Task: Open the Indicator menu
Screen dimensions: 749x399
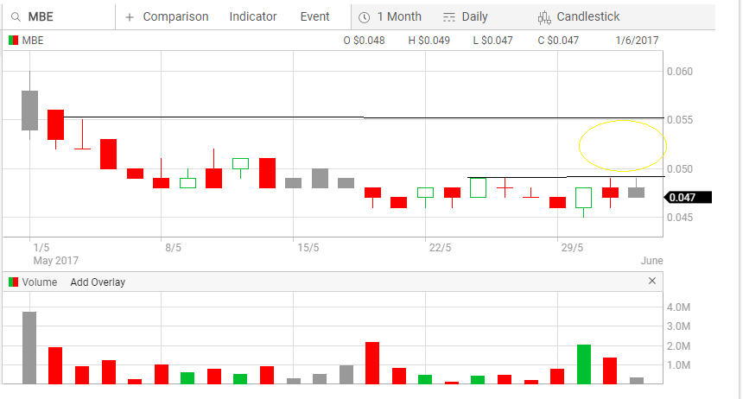Action: [x=253, y=16]
